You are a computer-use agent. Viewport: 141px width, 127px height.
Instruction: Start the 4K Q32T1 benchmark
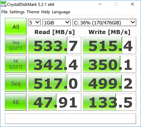click(x=16, y=64)
